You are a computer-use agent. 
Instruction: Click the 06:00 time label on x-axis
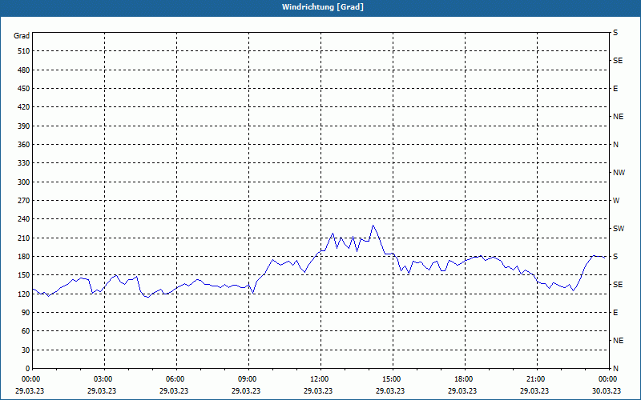point(176,379)
